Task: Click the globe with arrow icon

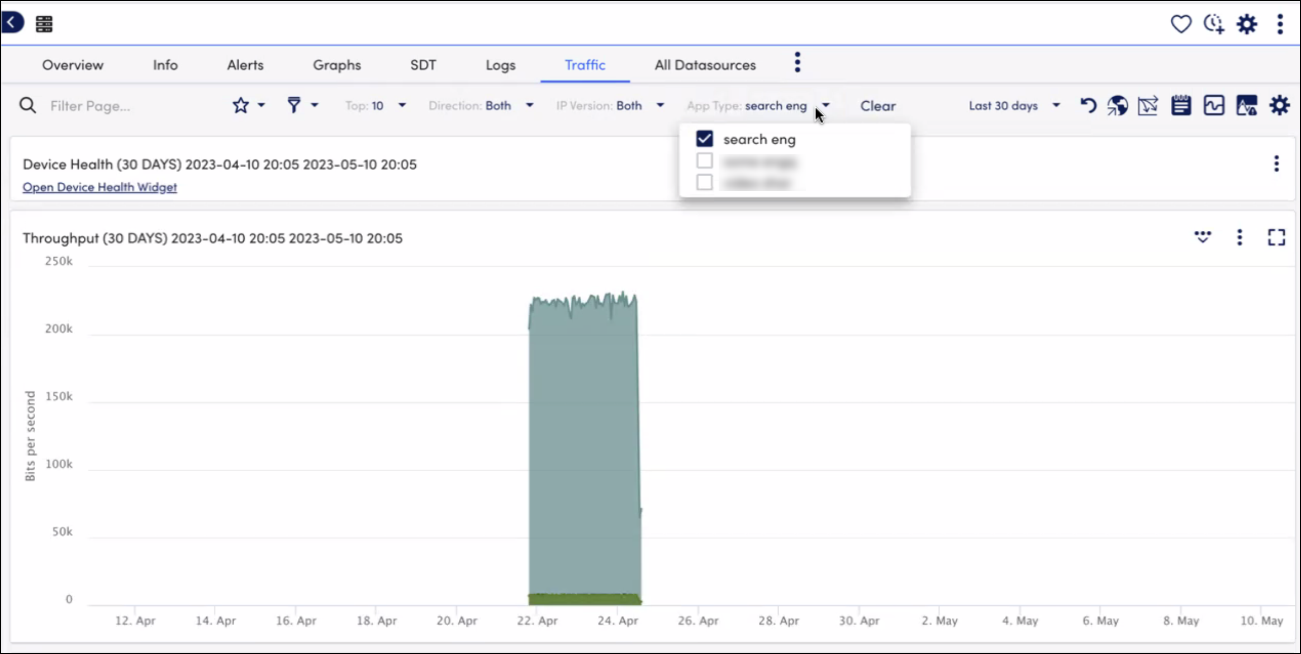Action: click(1118, 105)
